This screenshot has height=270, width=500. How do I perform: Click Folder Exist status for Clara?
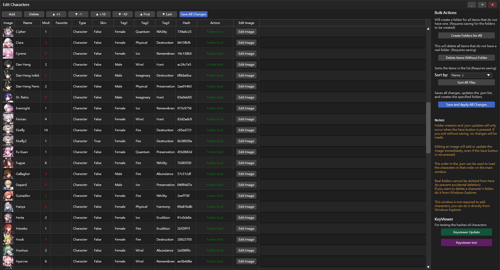(215, 43)
